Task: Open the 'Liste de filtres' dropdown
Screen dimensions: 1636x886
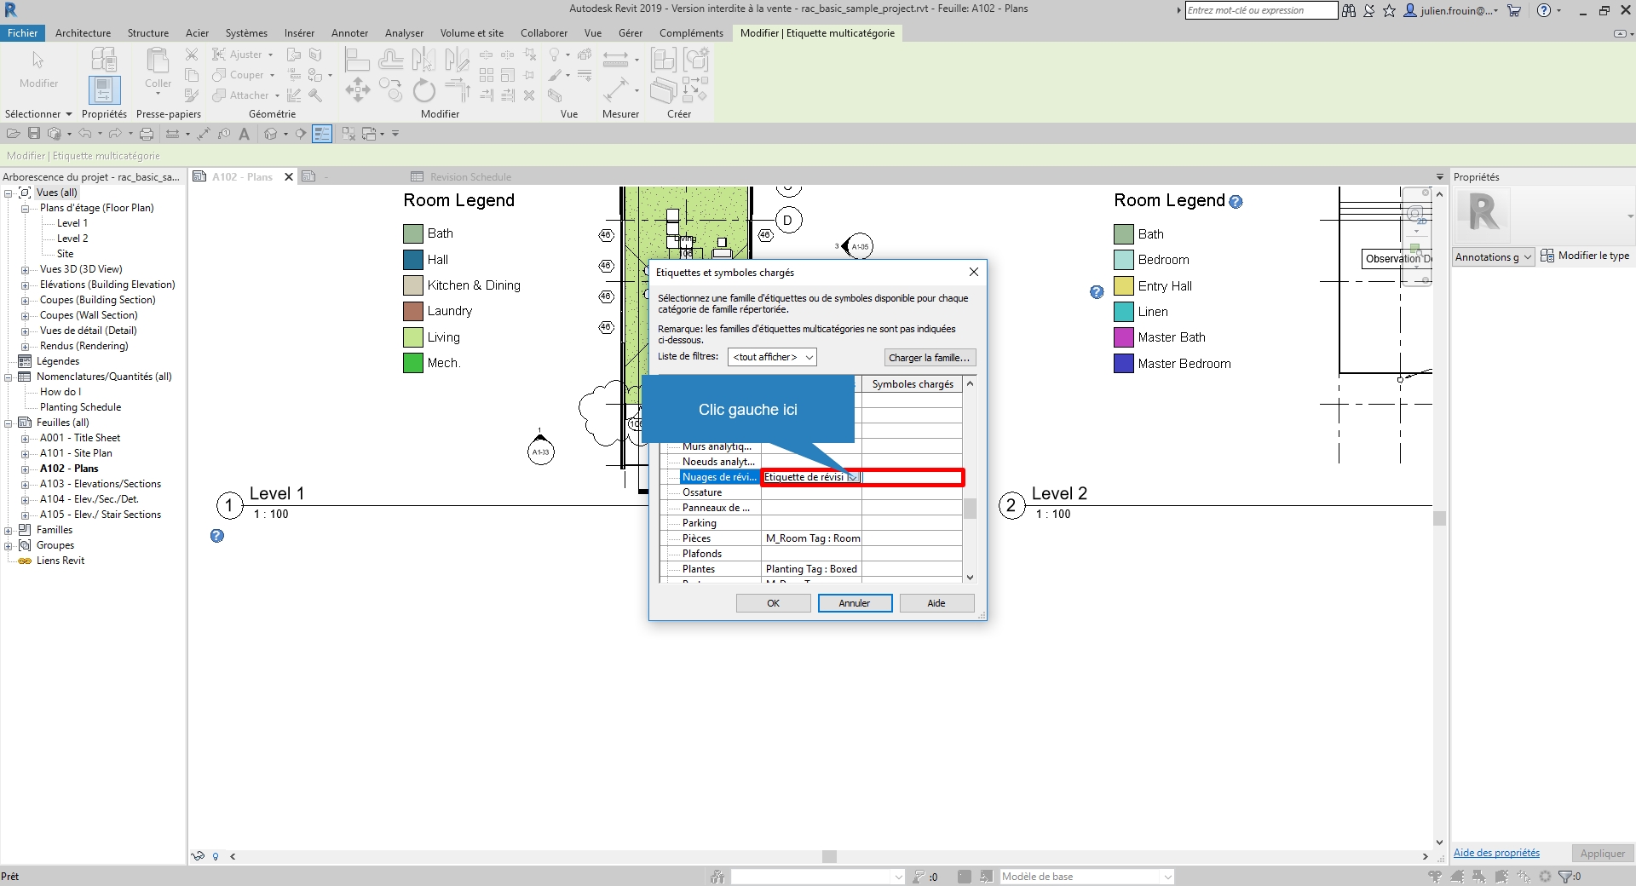Action: click(x=772, y=358)
